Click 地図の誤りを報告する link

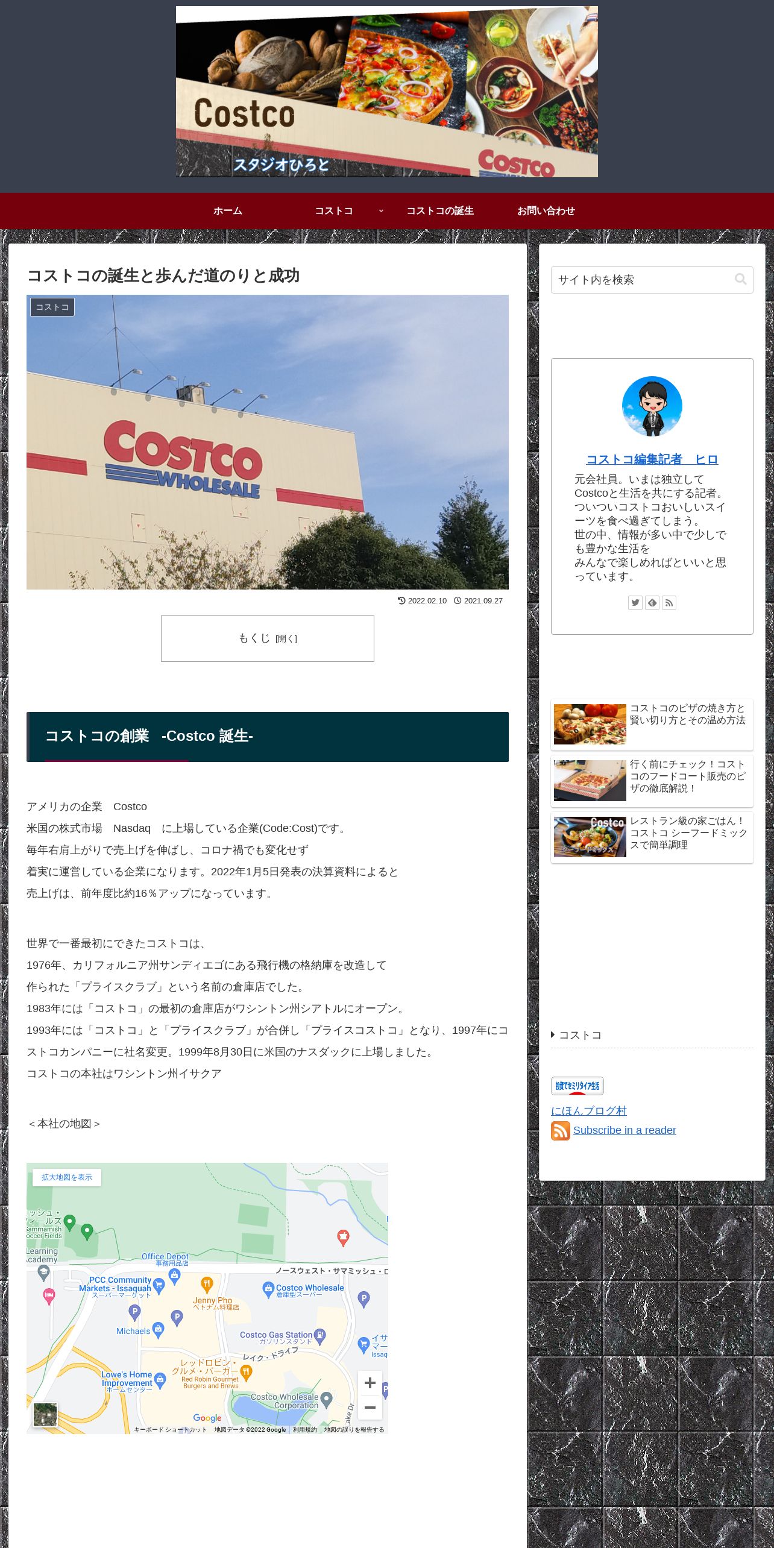[354, 1429]
